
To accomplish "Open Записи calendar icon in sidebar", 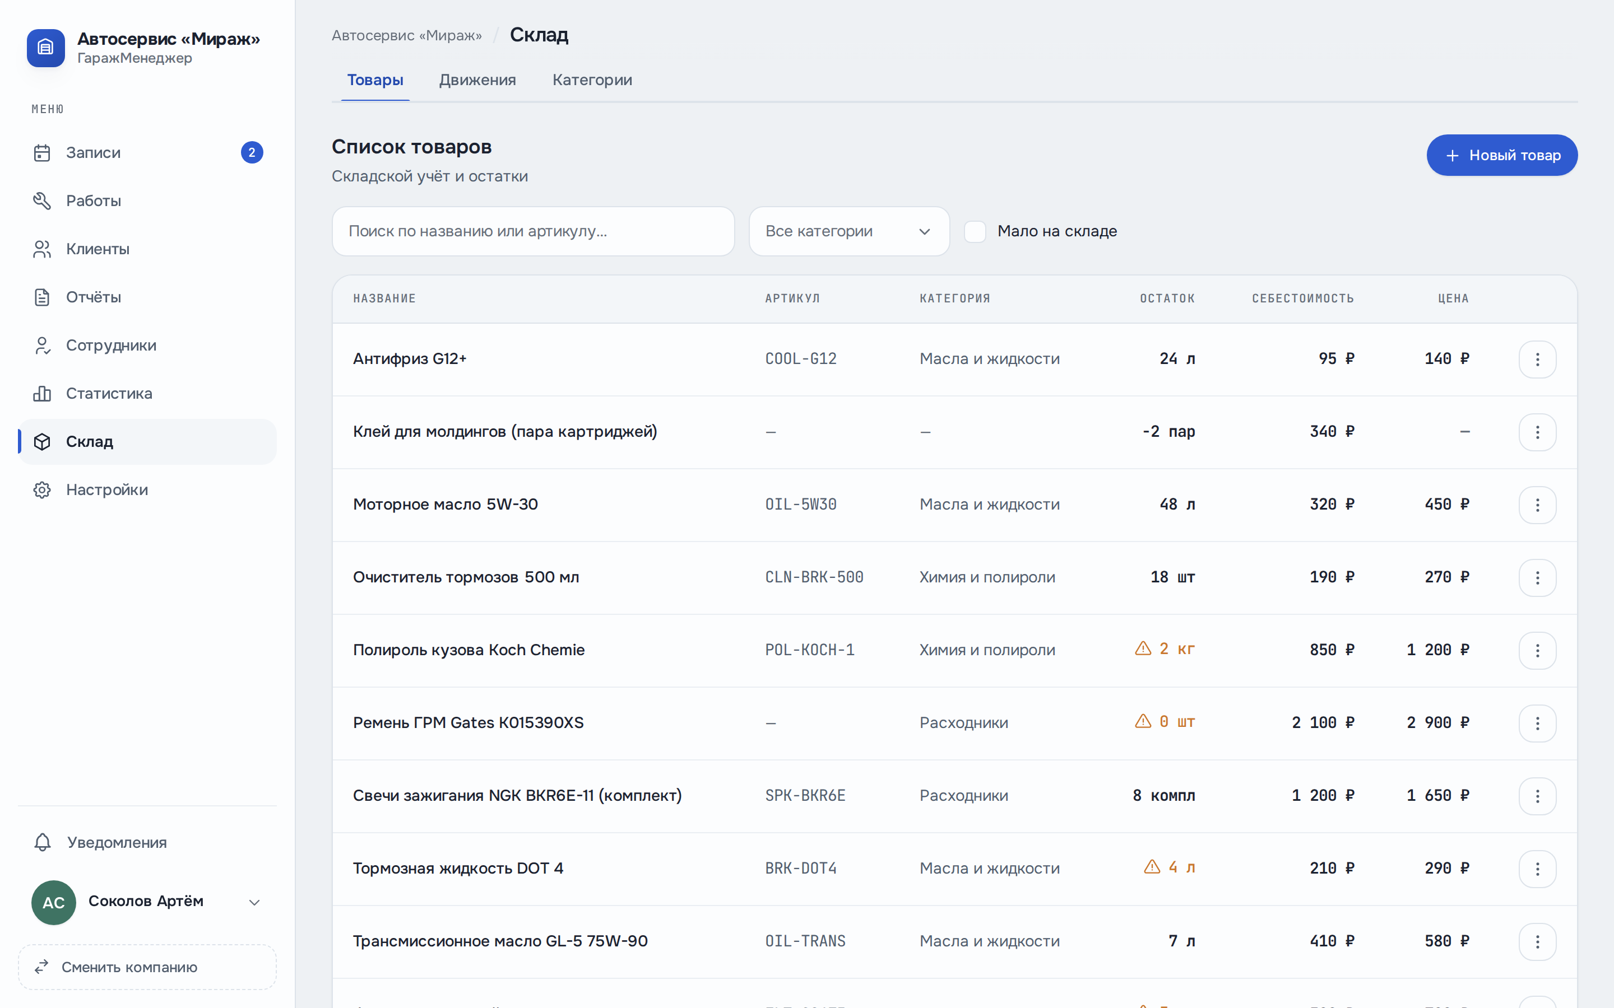I will pyautogui.click(x=42, y=153).
